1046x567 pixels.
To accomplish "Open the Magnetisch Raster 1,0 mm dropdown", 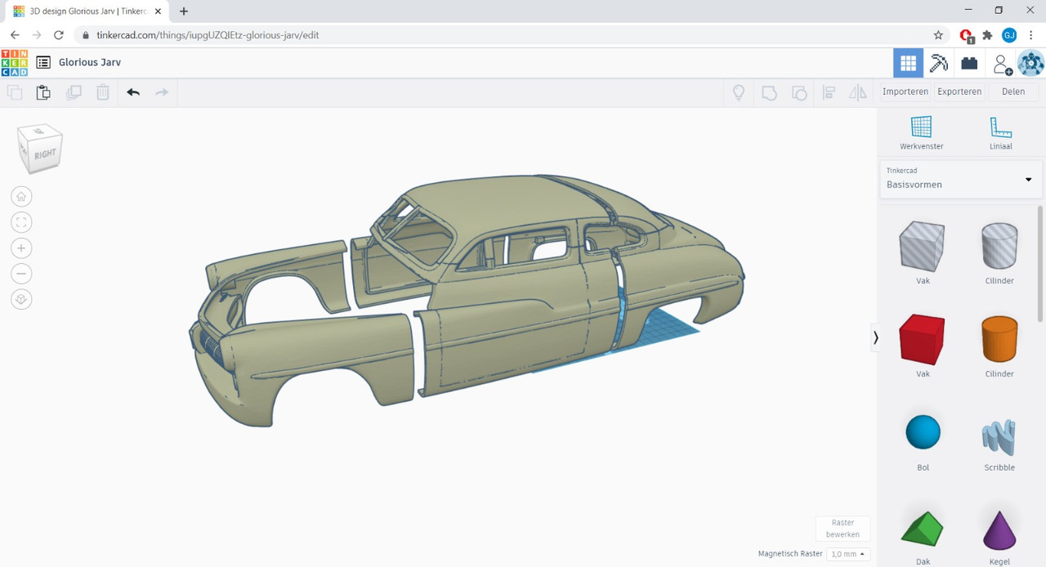I will [x=847, y=554].
